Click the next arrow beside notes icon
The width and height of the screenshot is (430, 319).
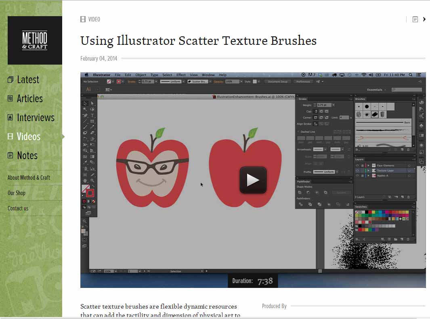(424, 19)
